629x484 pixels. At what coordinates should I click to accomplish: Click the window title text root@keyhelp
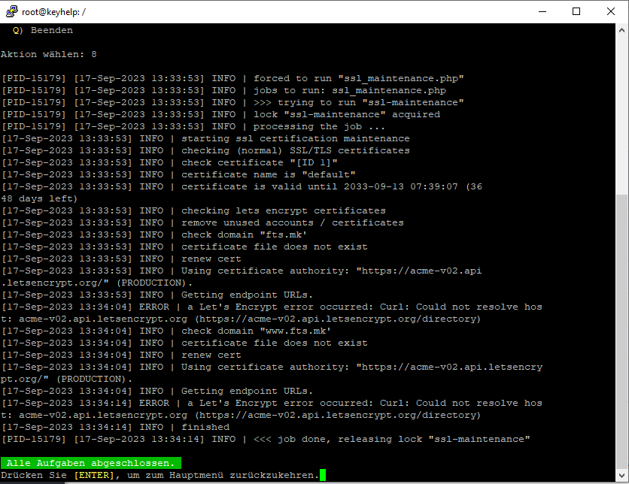pos(54,11)
